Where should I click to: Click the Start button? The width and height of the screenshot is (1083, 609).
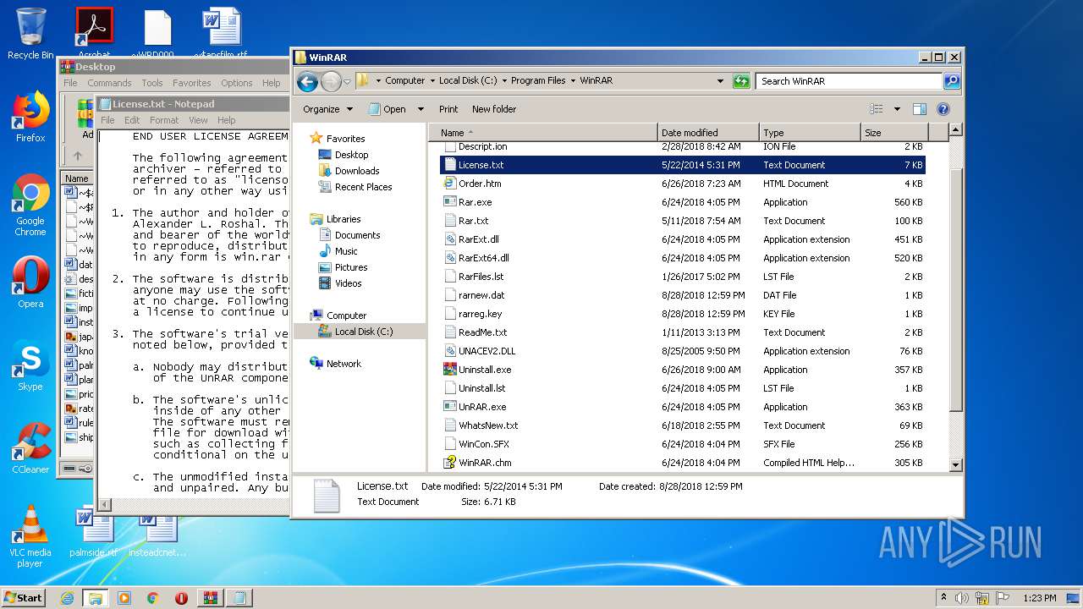coord(24,598)
